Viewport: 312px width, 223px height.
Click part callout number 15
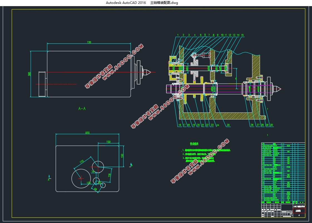coord(242,35)
